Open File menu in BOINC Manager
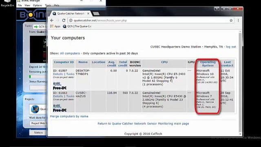 (x=20, y=5)
